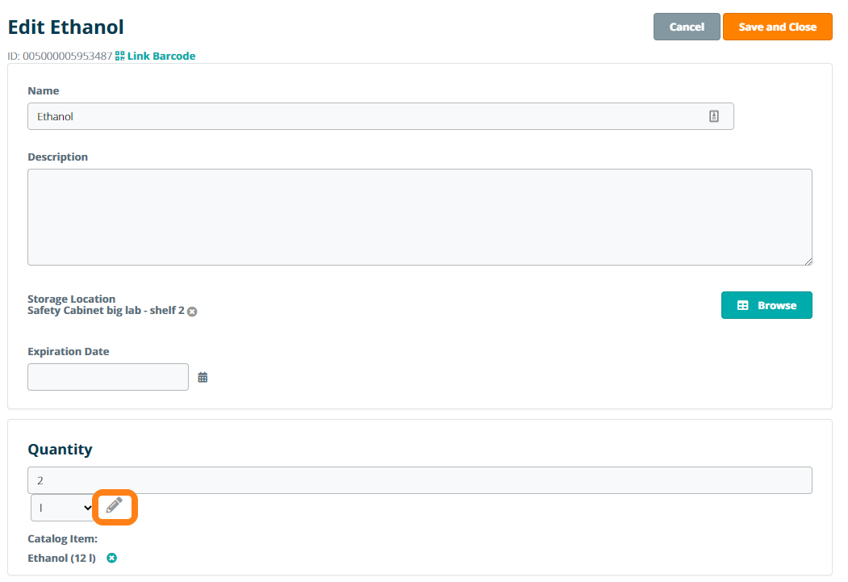Click the grid icon on the Browse button
The image size is (848, 582).
point(742,306)
